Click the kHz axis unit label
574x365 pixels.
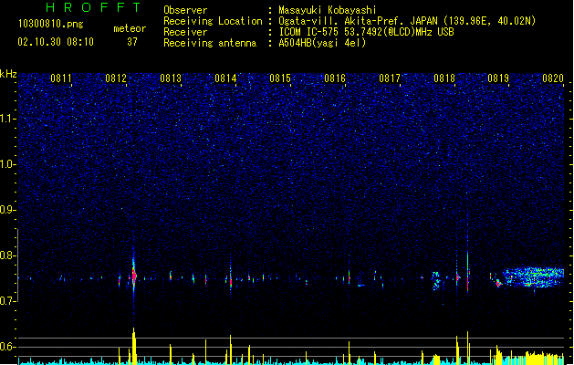point(8,74)
